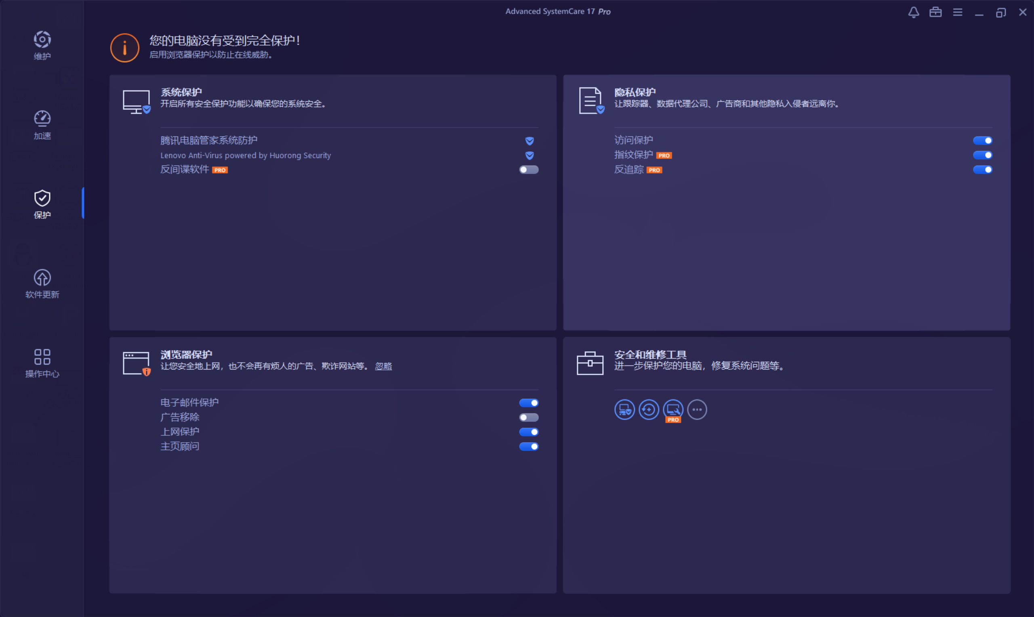Open the PRO monitor-wrench repair tool
The image size is (1034, 617).
tap(673, 409)
